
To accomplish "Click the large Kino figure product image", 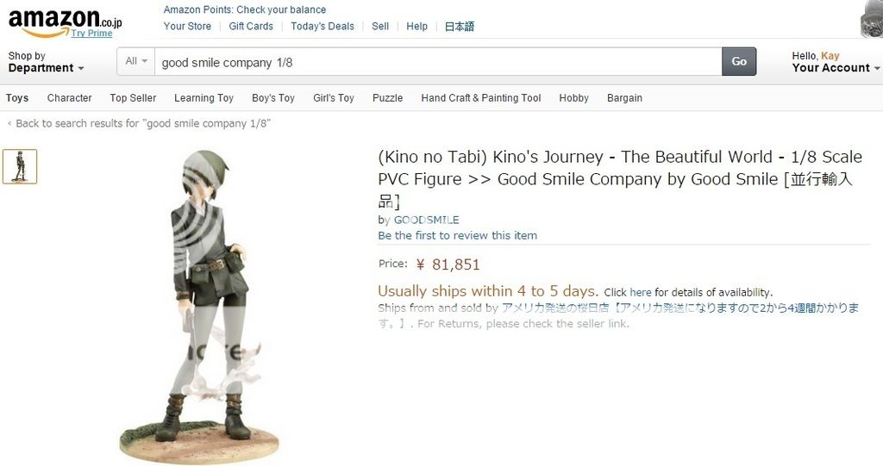I will [x=203, y=301].
